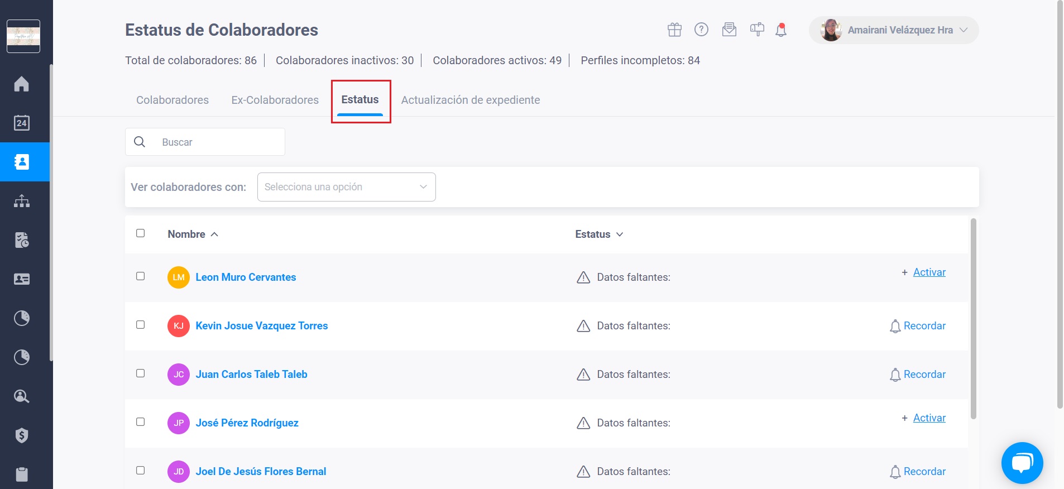
Task: Open the first pie-chart clock sidebar icon
Action: coord(22,318)
